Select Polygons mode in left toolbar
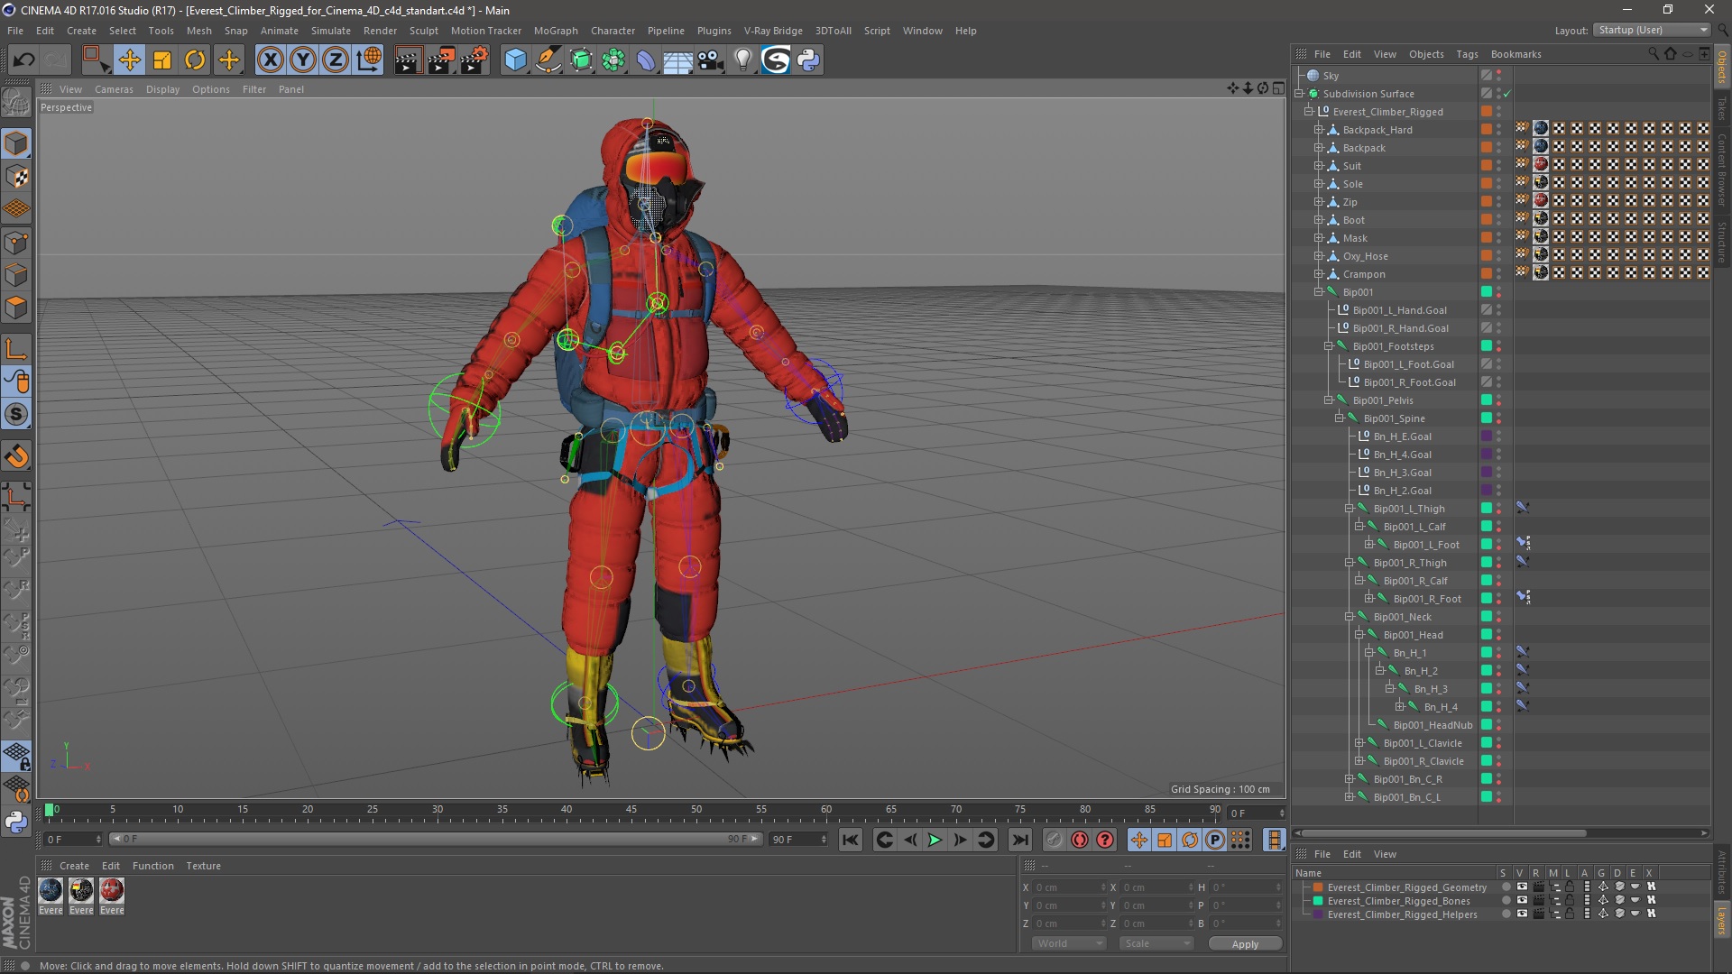 [x=16, y=308]
